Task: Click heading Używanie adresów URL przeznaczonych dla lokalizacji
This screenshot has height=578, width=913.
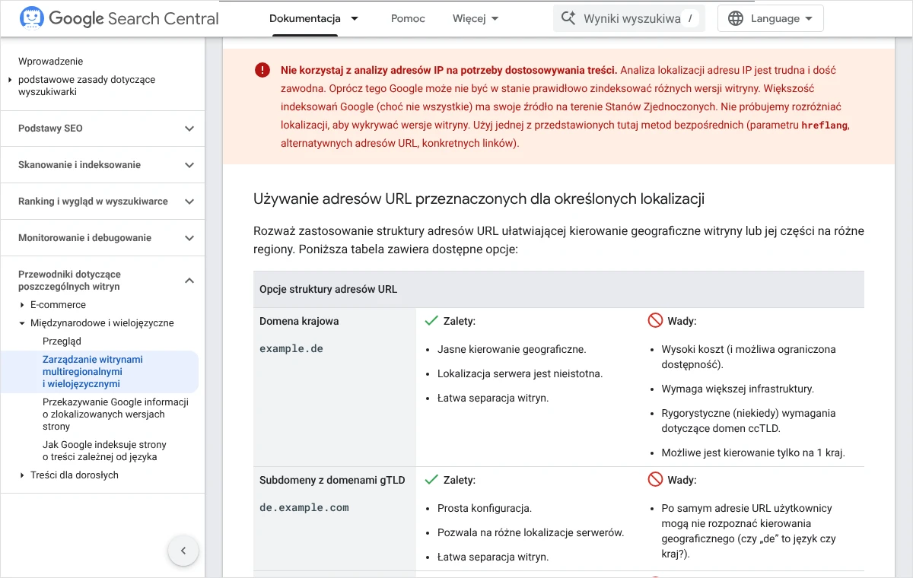Action: pos(479,199)
